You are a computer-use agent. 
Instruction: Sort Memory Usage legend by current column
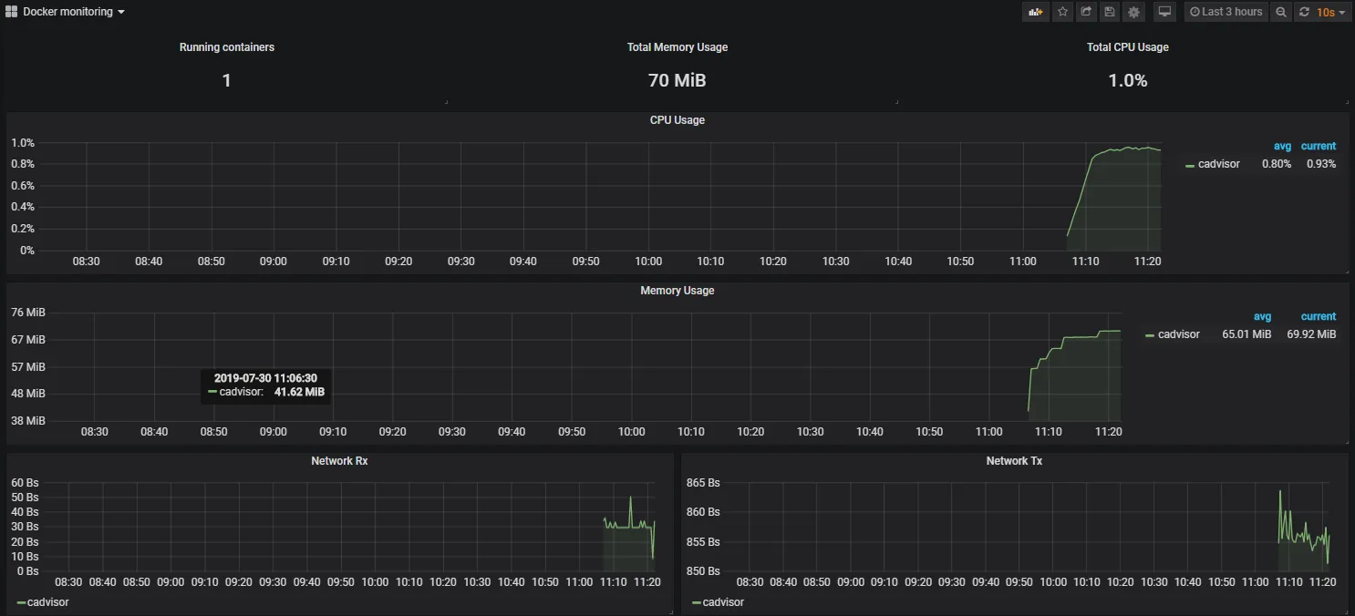point(1318,316)
